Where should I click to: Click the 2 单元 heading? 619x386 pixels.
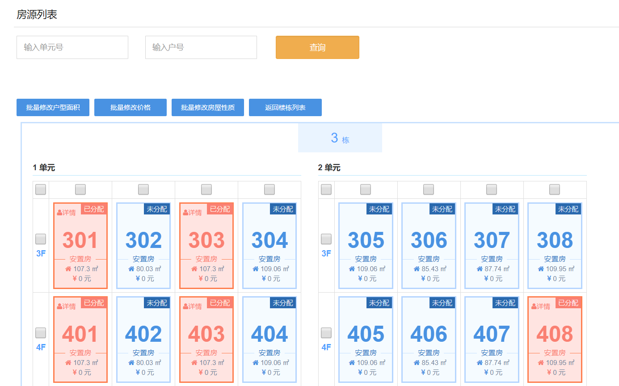[x=329, y=168]
